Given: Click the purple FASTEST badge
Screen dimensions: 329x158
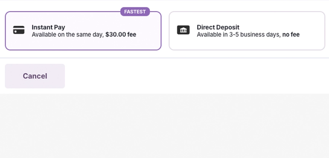Looking at the screenshot, I should pyautogui.click(x=135, y=12).
